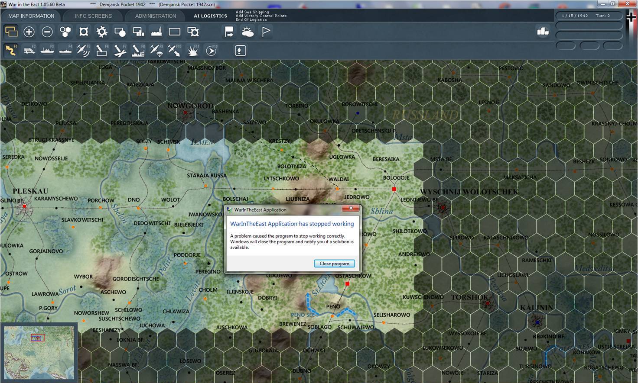Screen dimensions: 638x383
Task: Click the rectangle-with-fort toolbar icon
Action: [x=193, y=32]
